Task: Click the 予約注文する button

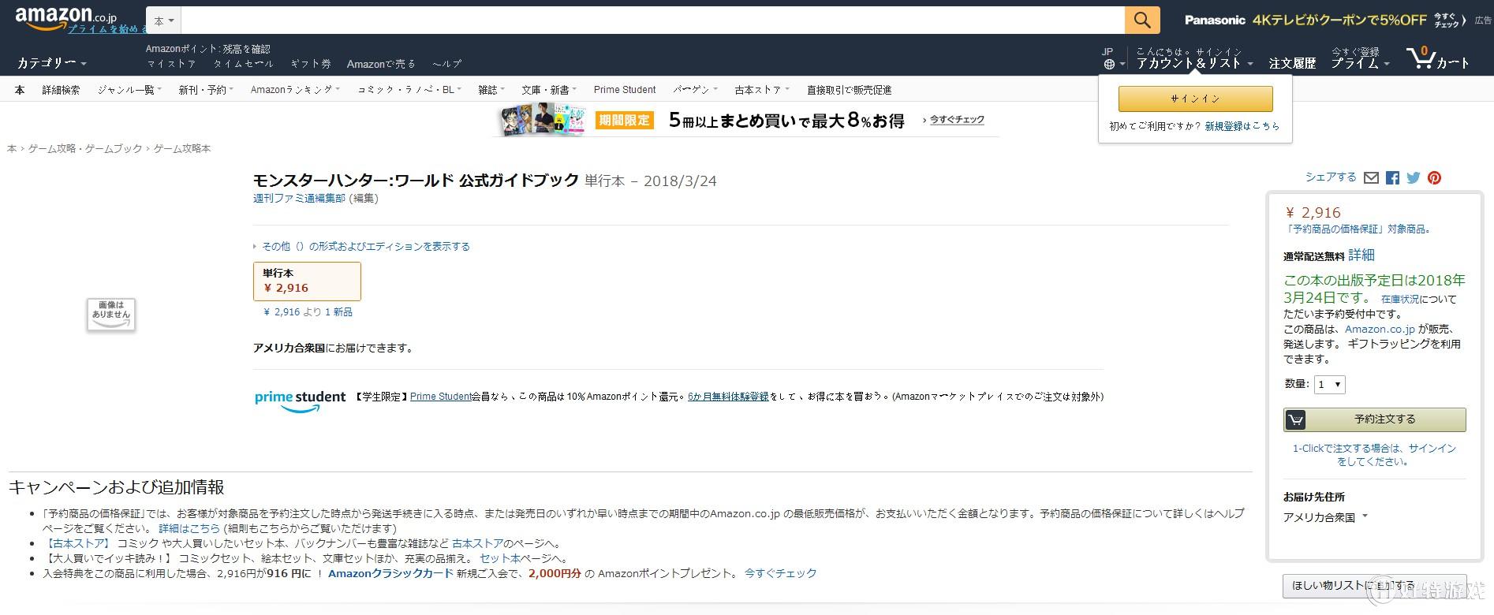Action: (1374, 419)
